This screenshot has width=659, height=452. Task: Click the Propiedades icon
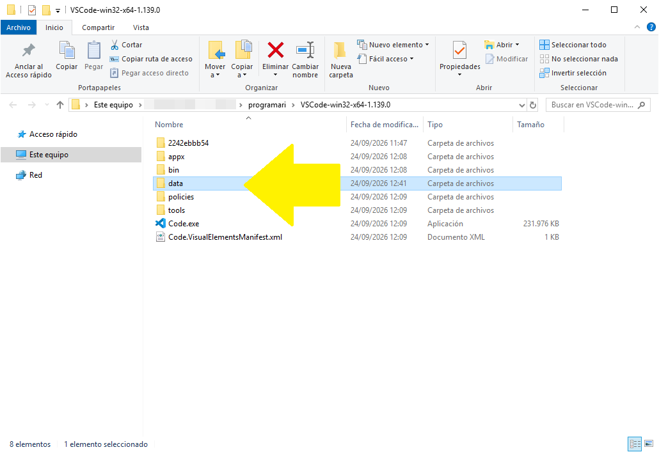460,51
